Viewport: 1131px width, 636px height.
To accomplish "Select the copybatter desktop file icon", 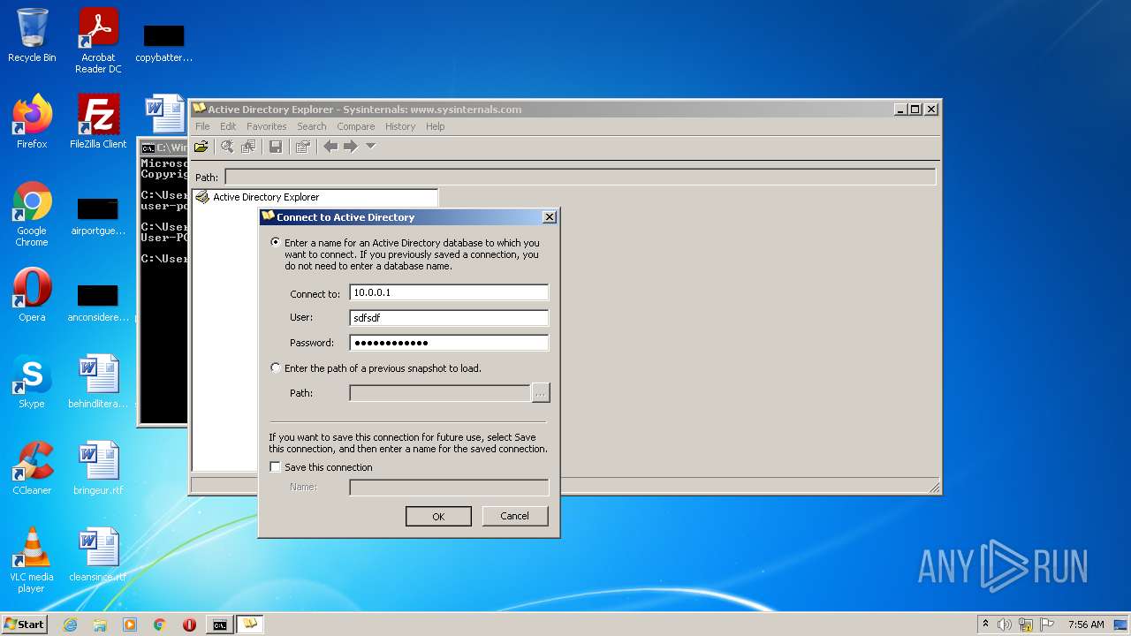I will coord(163,42).
